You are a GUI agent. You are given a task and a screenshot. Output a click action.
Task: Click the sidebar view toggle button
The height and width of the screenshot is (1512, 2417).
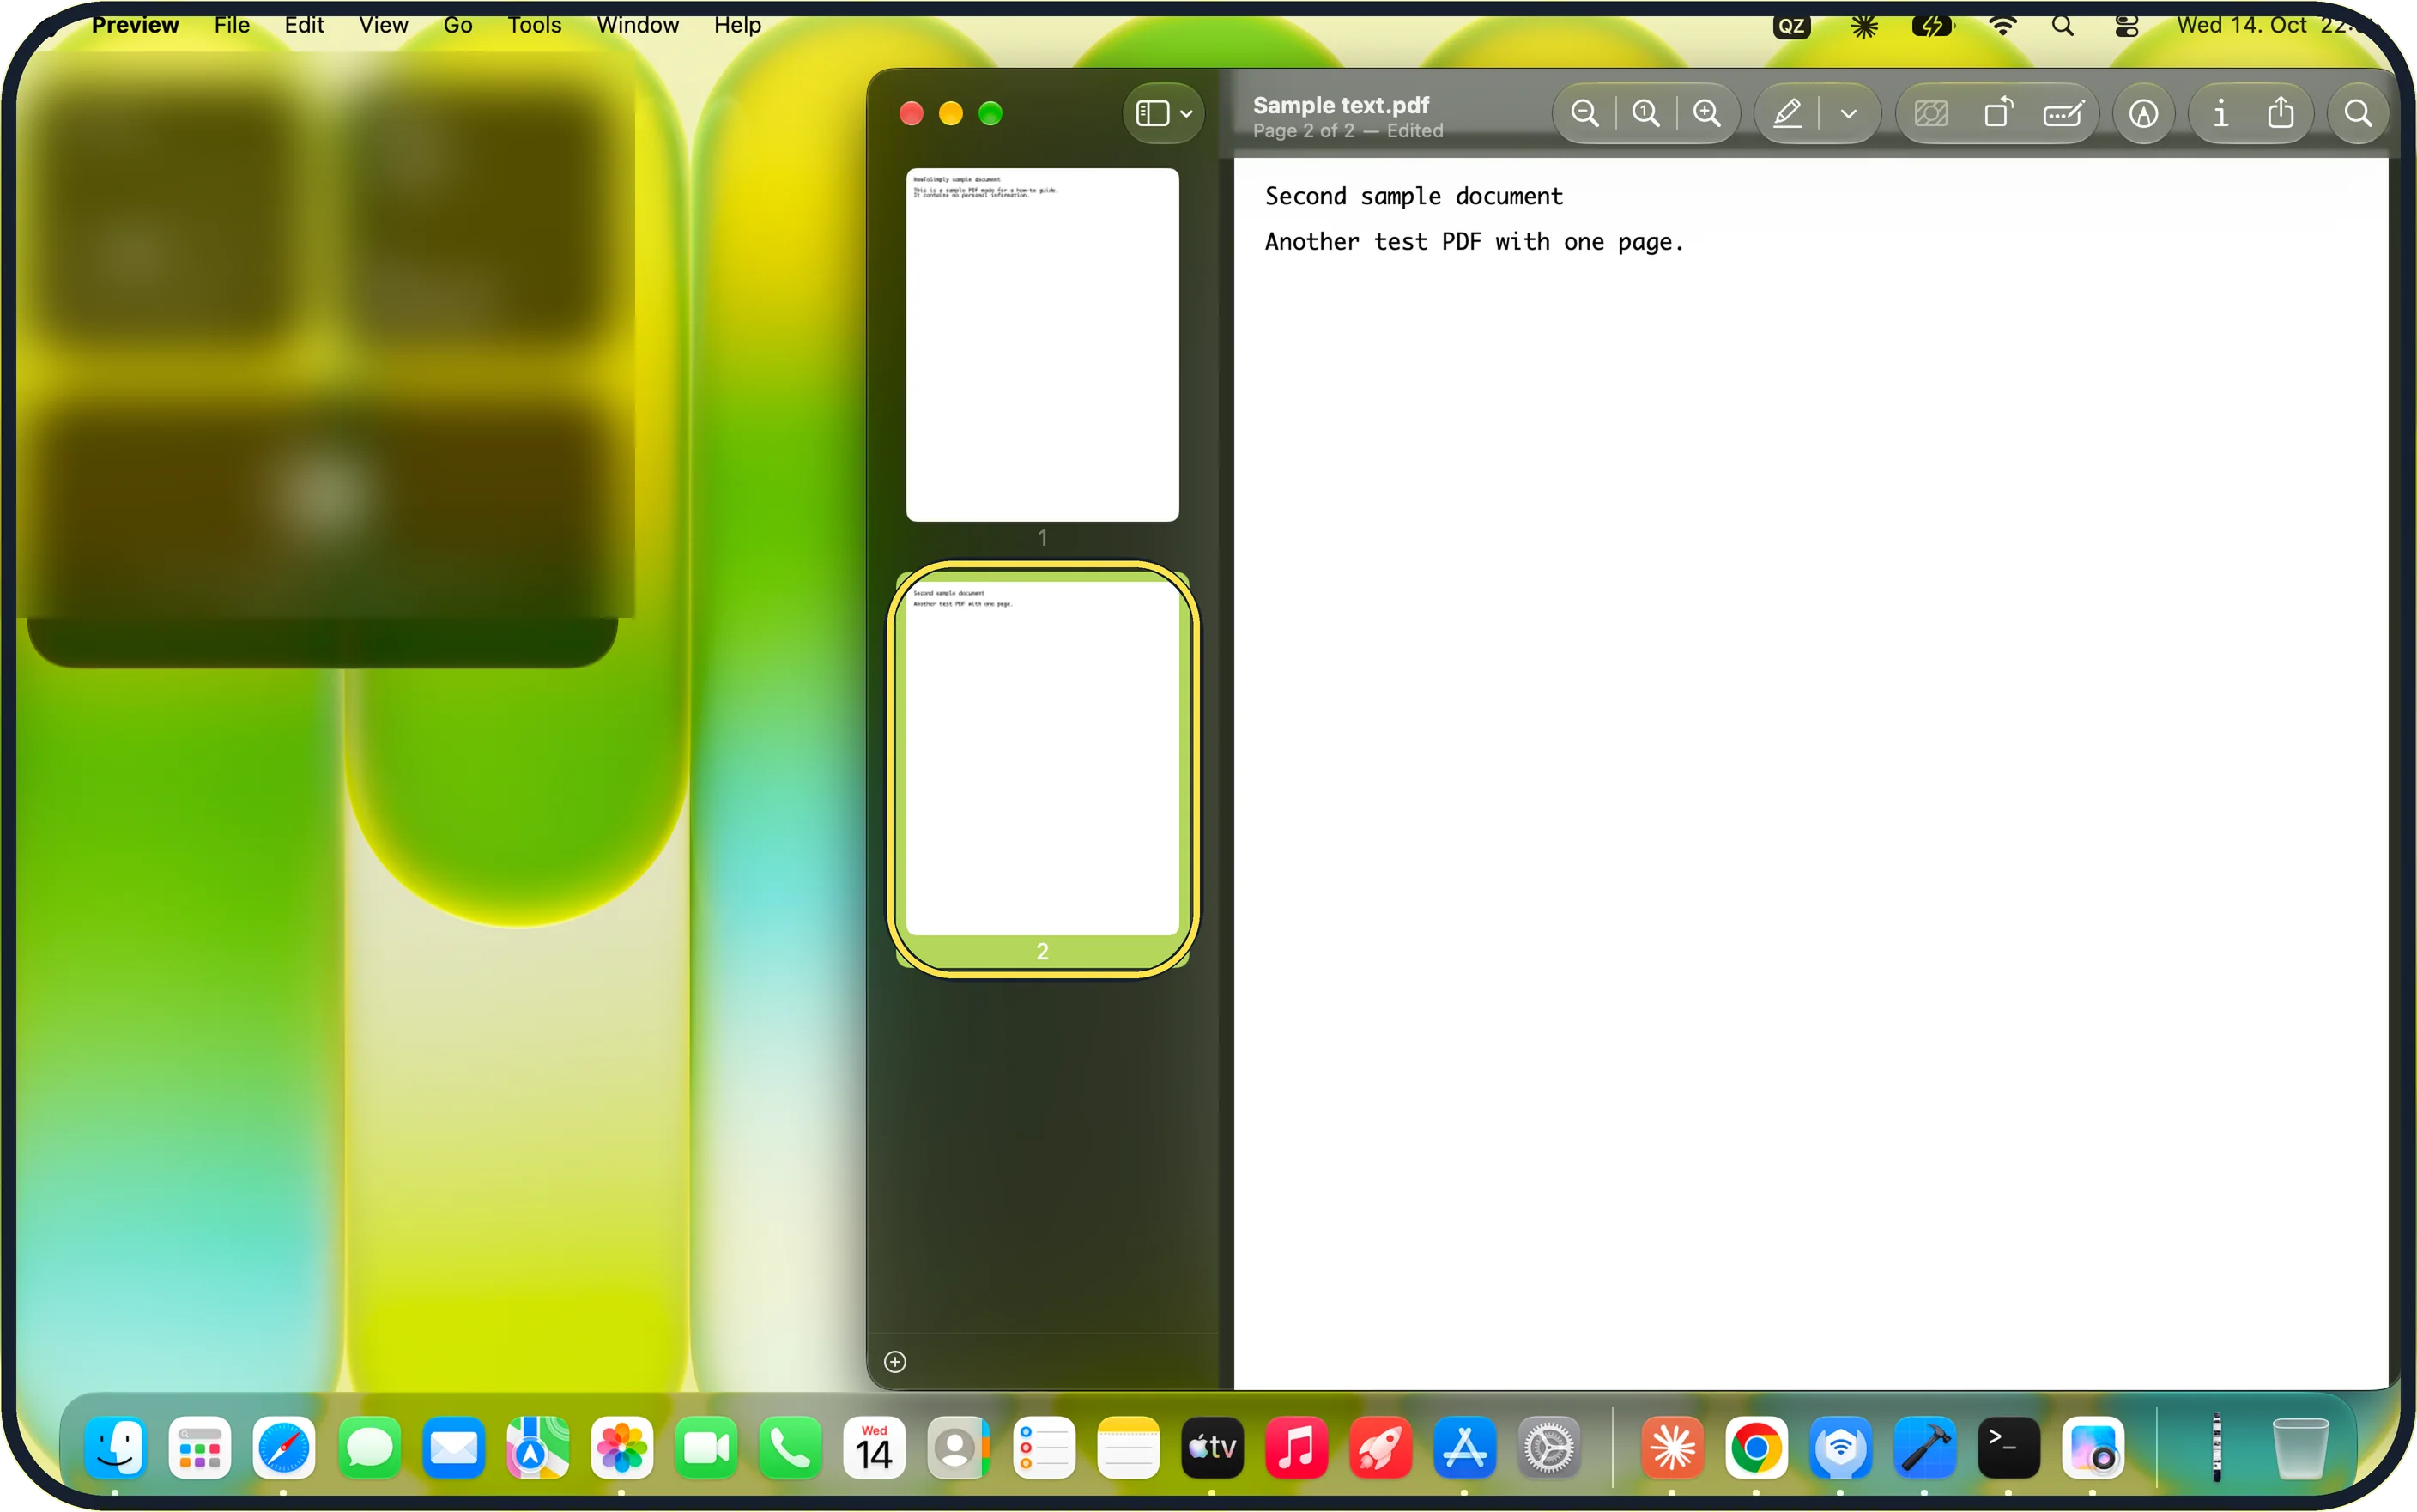[1152, 114]
